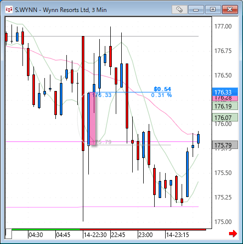Viewport: 243px width, 244px height.
Task: Click the 14-23:15 time axis label
Action: 178,235
